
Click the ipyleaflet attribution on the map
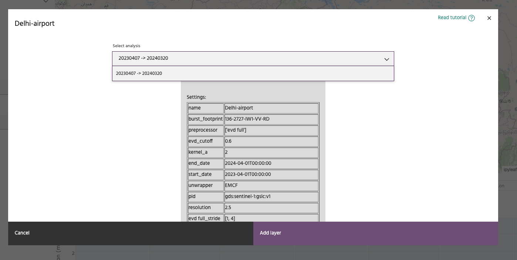[x=510, y=170]
